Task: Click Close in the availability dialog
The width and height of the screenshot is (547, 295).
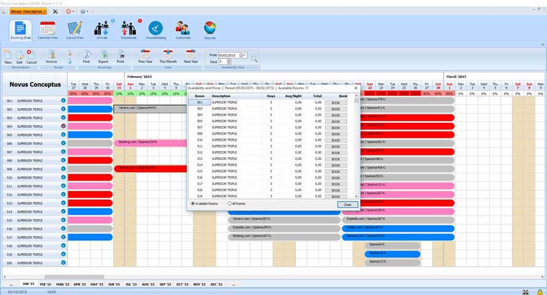Action: point(347,204)
